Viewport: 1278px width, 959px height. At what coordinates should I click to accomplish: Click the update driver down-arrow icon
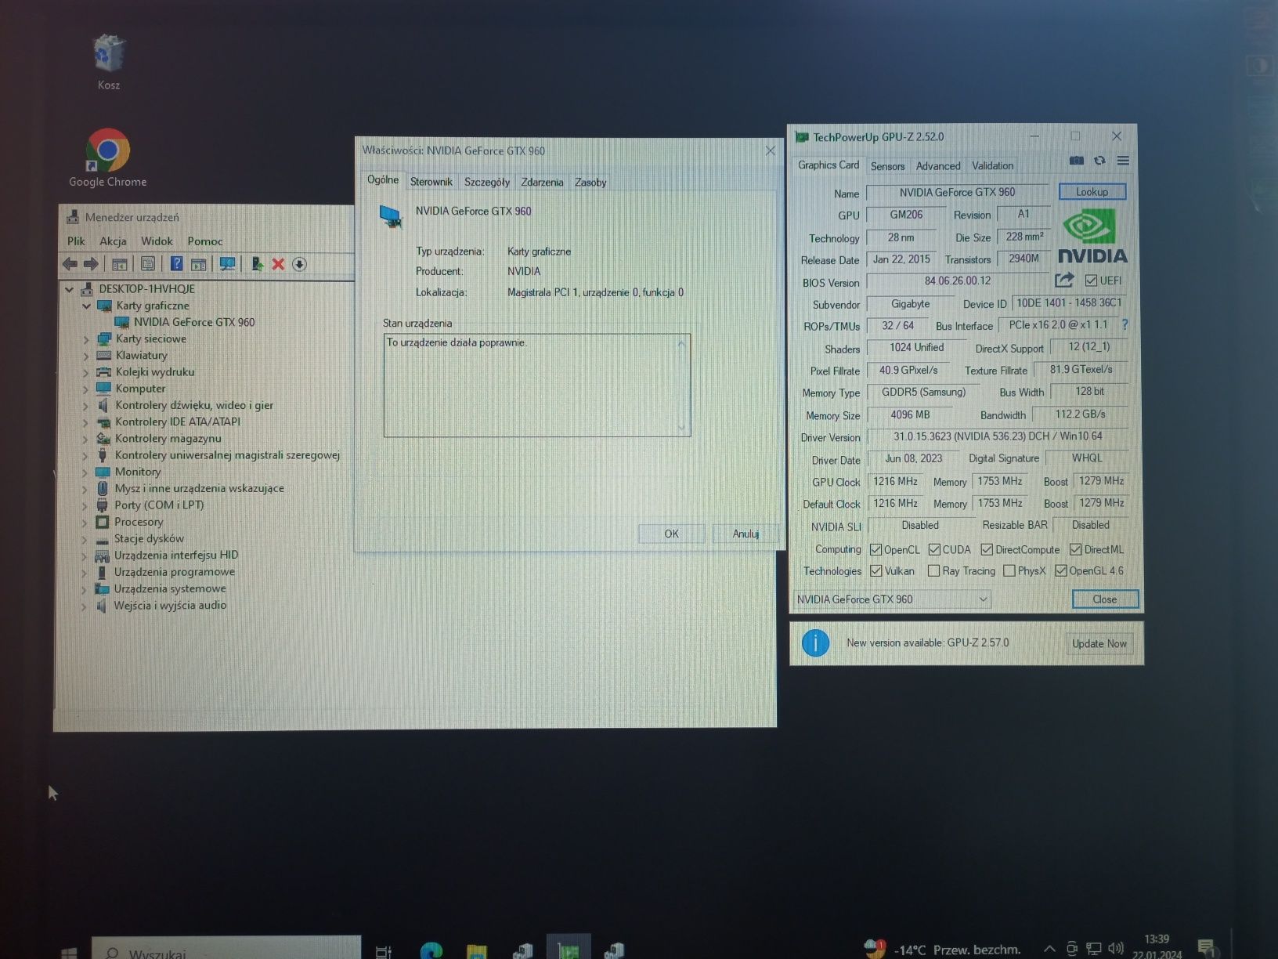pos(299,264)
